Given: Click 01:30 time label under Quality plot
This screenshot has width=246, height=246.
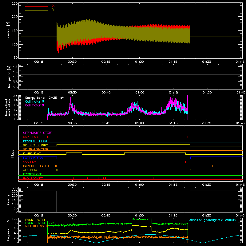Looking at the screenshot, I should [x=207, y=216].
